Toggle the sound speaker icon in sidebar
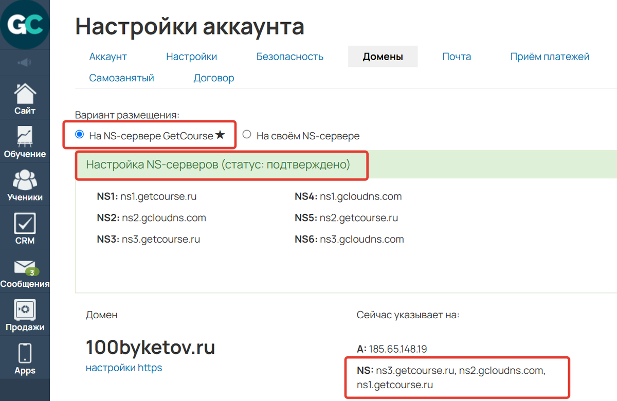 pos(25,63)
